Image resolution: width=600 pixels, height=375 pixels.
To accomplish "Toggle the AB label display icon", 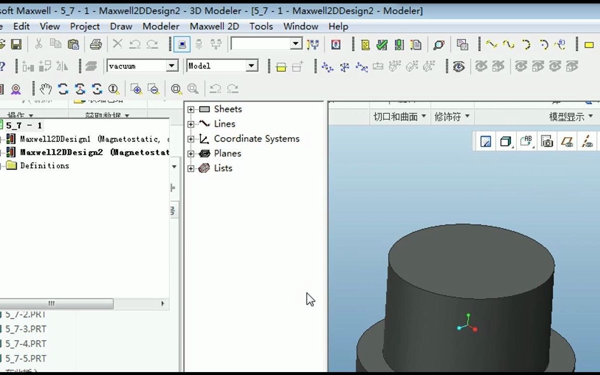I will 526,141.
